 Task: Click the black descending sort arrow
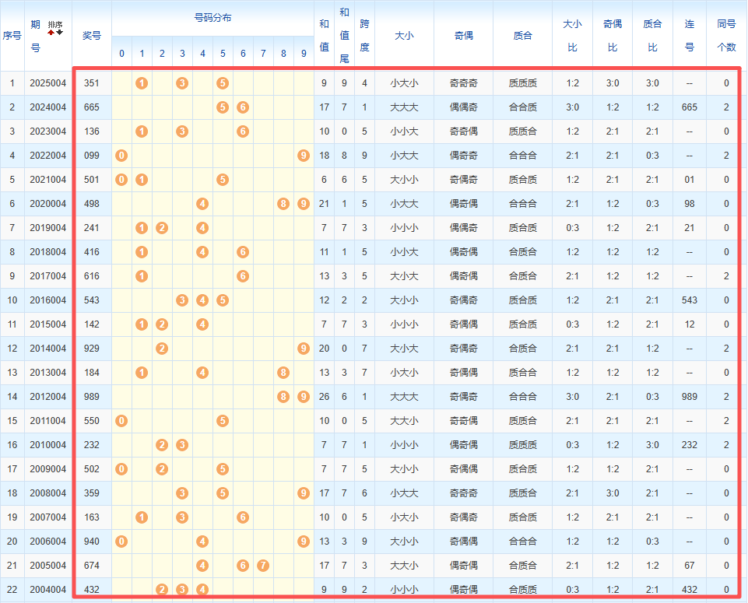[59, 33]
